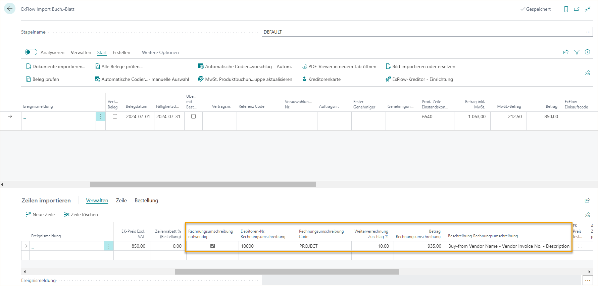
Task: Open Ereignismeldung ellipsis button at bottom
Action: (588, 280)
